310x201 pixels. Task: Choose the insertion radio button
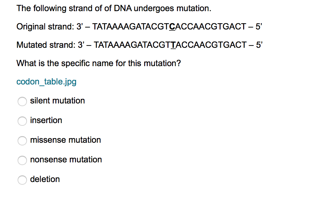[22, 121]
